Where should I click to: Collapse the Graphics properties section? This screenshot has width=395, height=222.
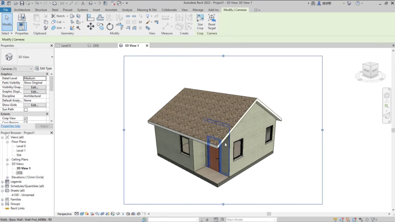[47, 74]
